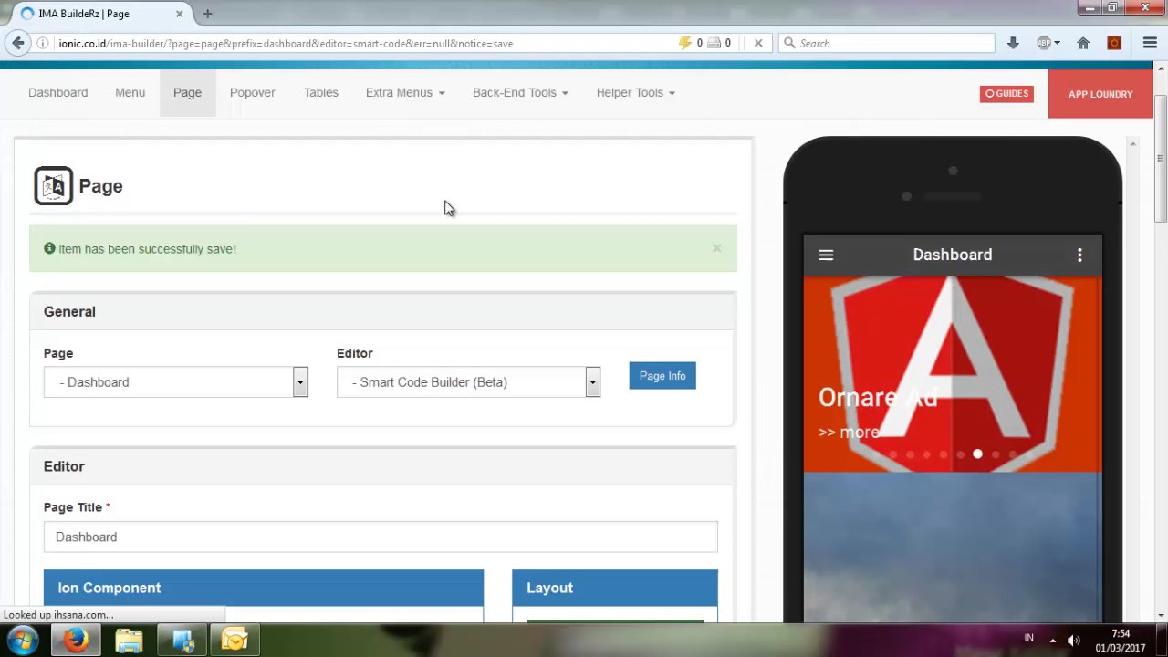1168x657 pixels.
Task: Click the Windows Start button
Action: click(23, 640)
